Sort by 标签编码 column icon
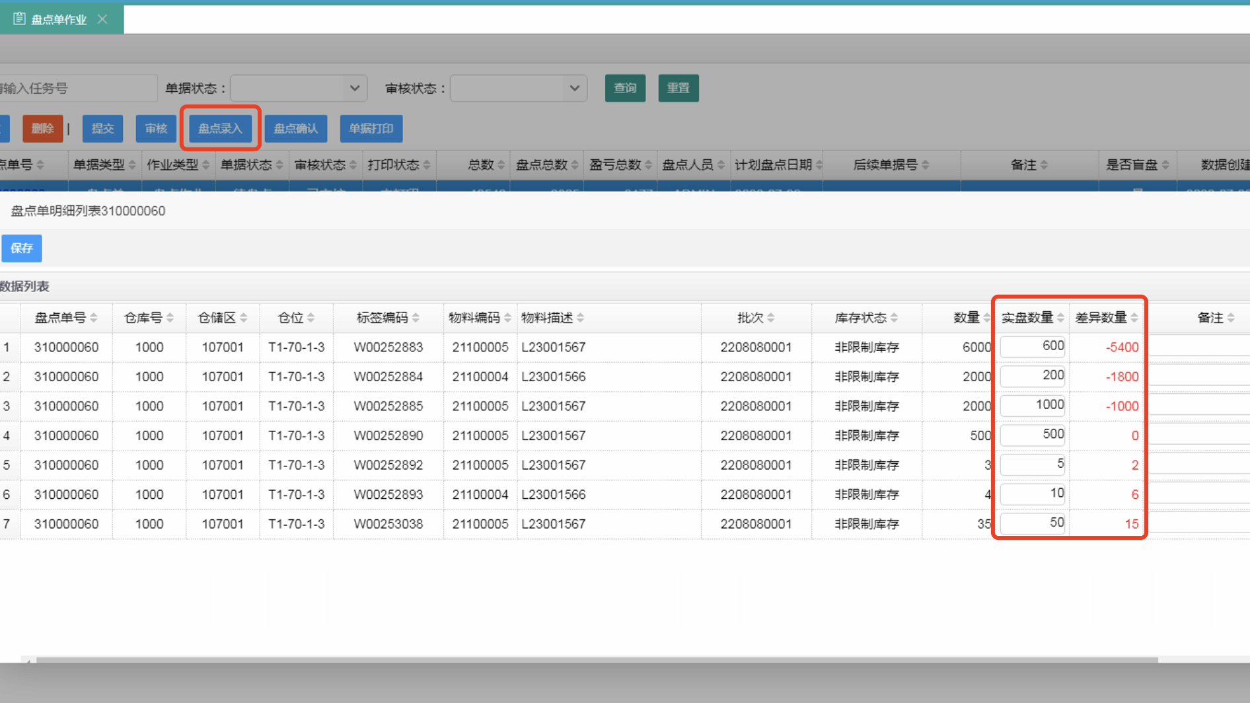 pos(416,318)
